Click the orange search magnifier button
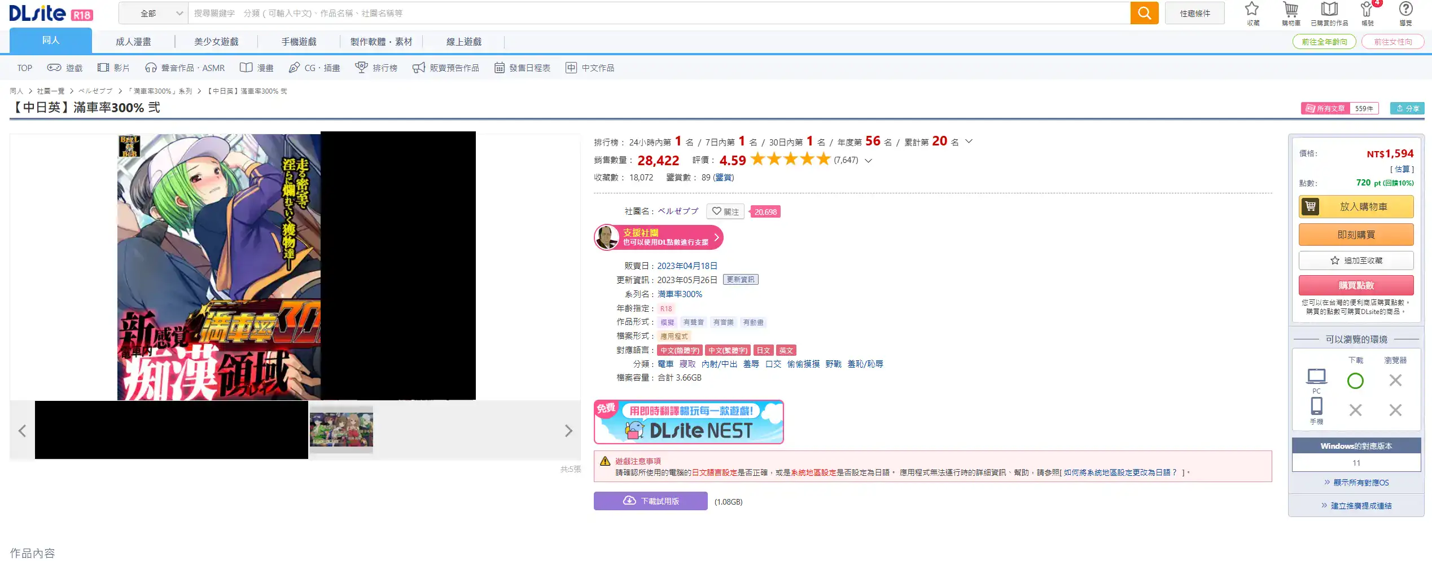This screenshot has height=561, width=1432. (1144, 13)
